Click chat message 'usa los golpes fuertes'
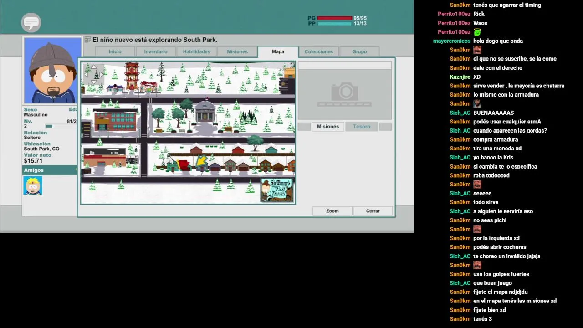 501,274
